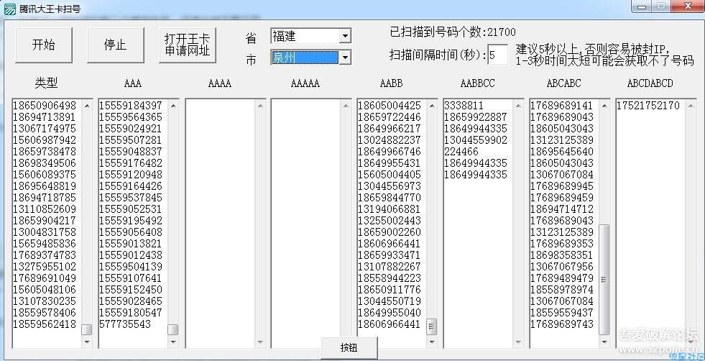Select number 17689689945 in the ABCABC list

563,186
